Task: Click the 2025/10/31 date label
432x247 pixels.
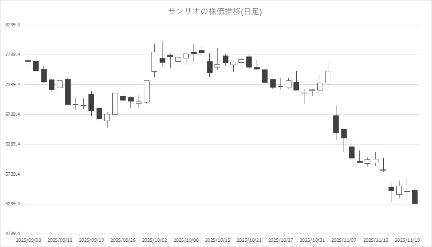Action: point(313,240)
